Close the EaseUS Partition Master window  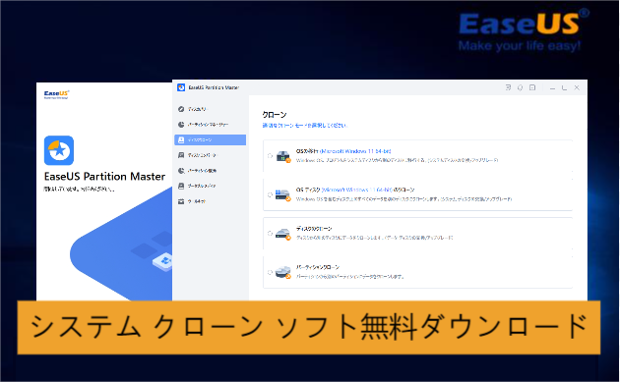click(577, 87)
